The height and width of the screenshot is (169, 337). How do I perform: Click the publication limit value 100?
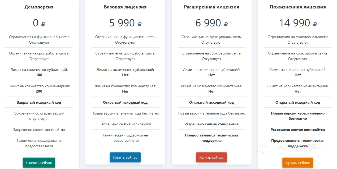click(x=39, y=75)
